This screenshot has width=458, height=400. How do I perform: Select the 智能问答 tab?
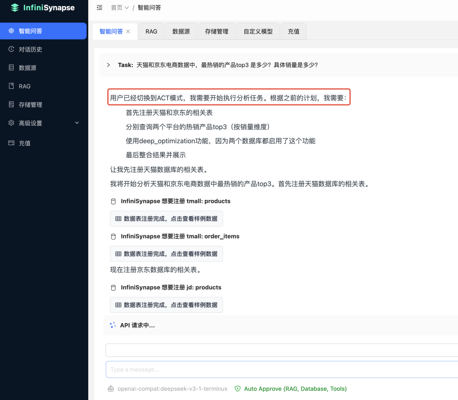tap(111, 31)
